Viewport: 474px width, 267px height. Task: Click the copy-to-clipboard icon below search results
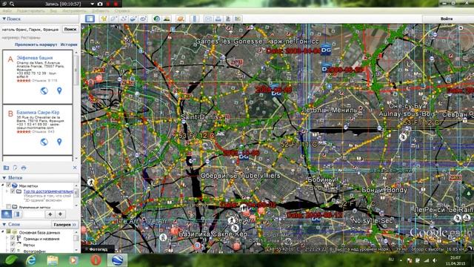(15, 168)
